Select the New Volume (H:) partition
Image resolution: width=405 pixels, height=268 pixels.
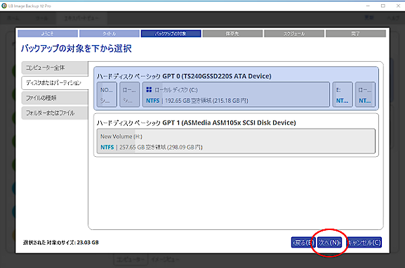(236, 141)
